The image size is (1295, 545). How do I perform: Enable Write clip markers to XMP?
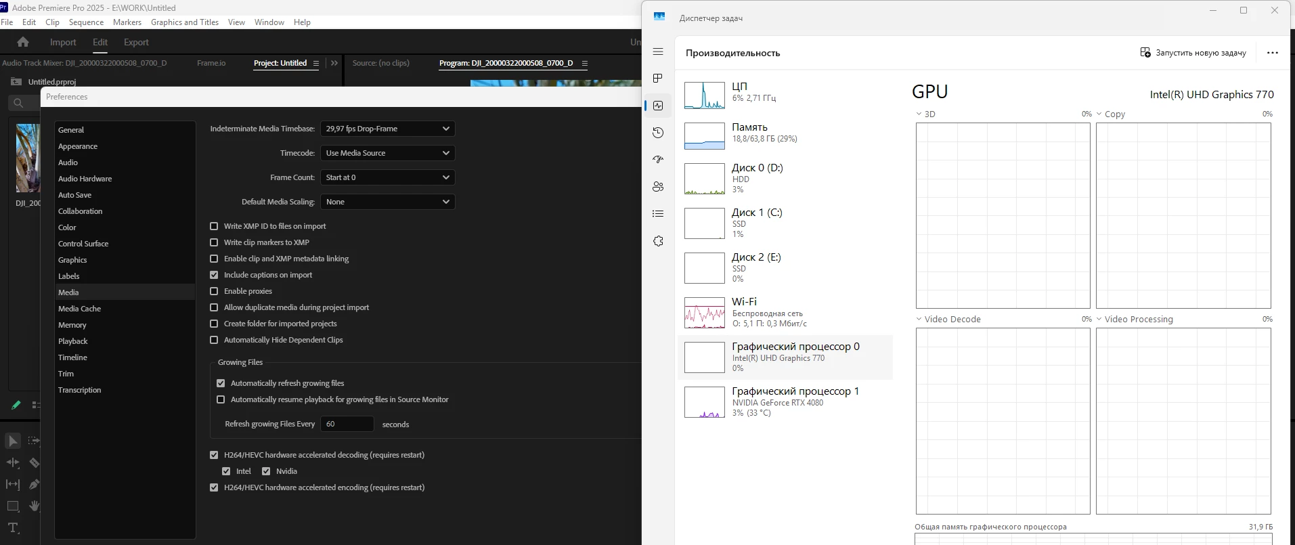pyautogui.click(x=214, y=242)
